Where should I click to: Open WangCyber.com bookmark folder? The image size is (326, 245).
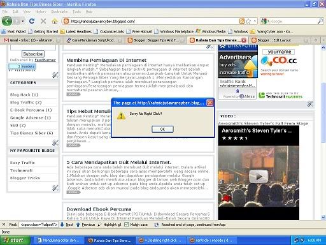click(271, 31)
